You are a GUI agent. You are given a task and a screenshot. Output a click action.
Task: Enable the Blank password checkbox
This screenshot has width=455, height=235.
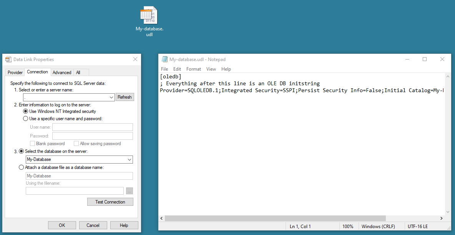point(33,143)
